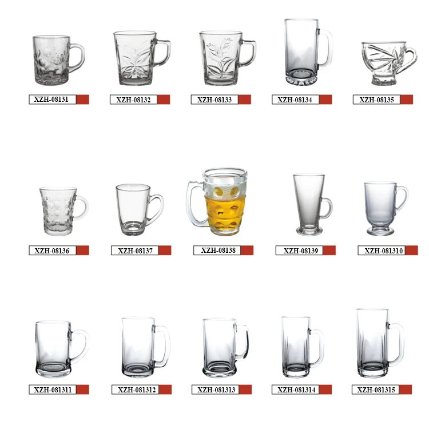Viewport: 429px width, 429px height.
Task: Click the XZH-08137 label text
Action: point(135,251)
